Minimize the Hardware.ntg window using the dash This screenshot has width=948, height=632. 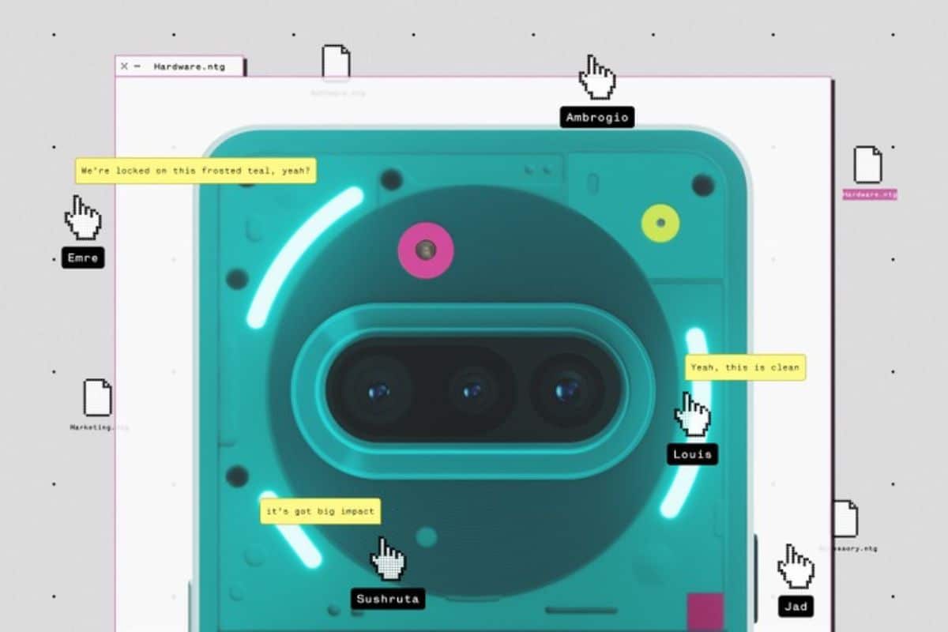tap(137, 66)
